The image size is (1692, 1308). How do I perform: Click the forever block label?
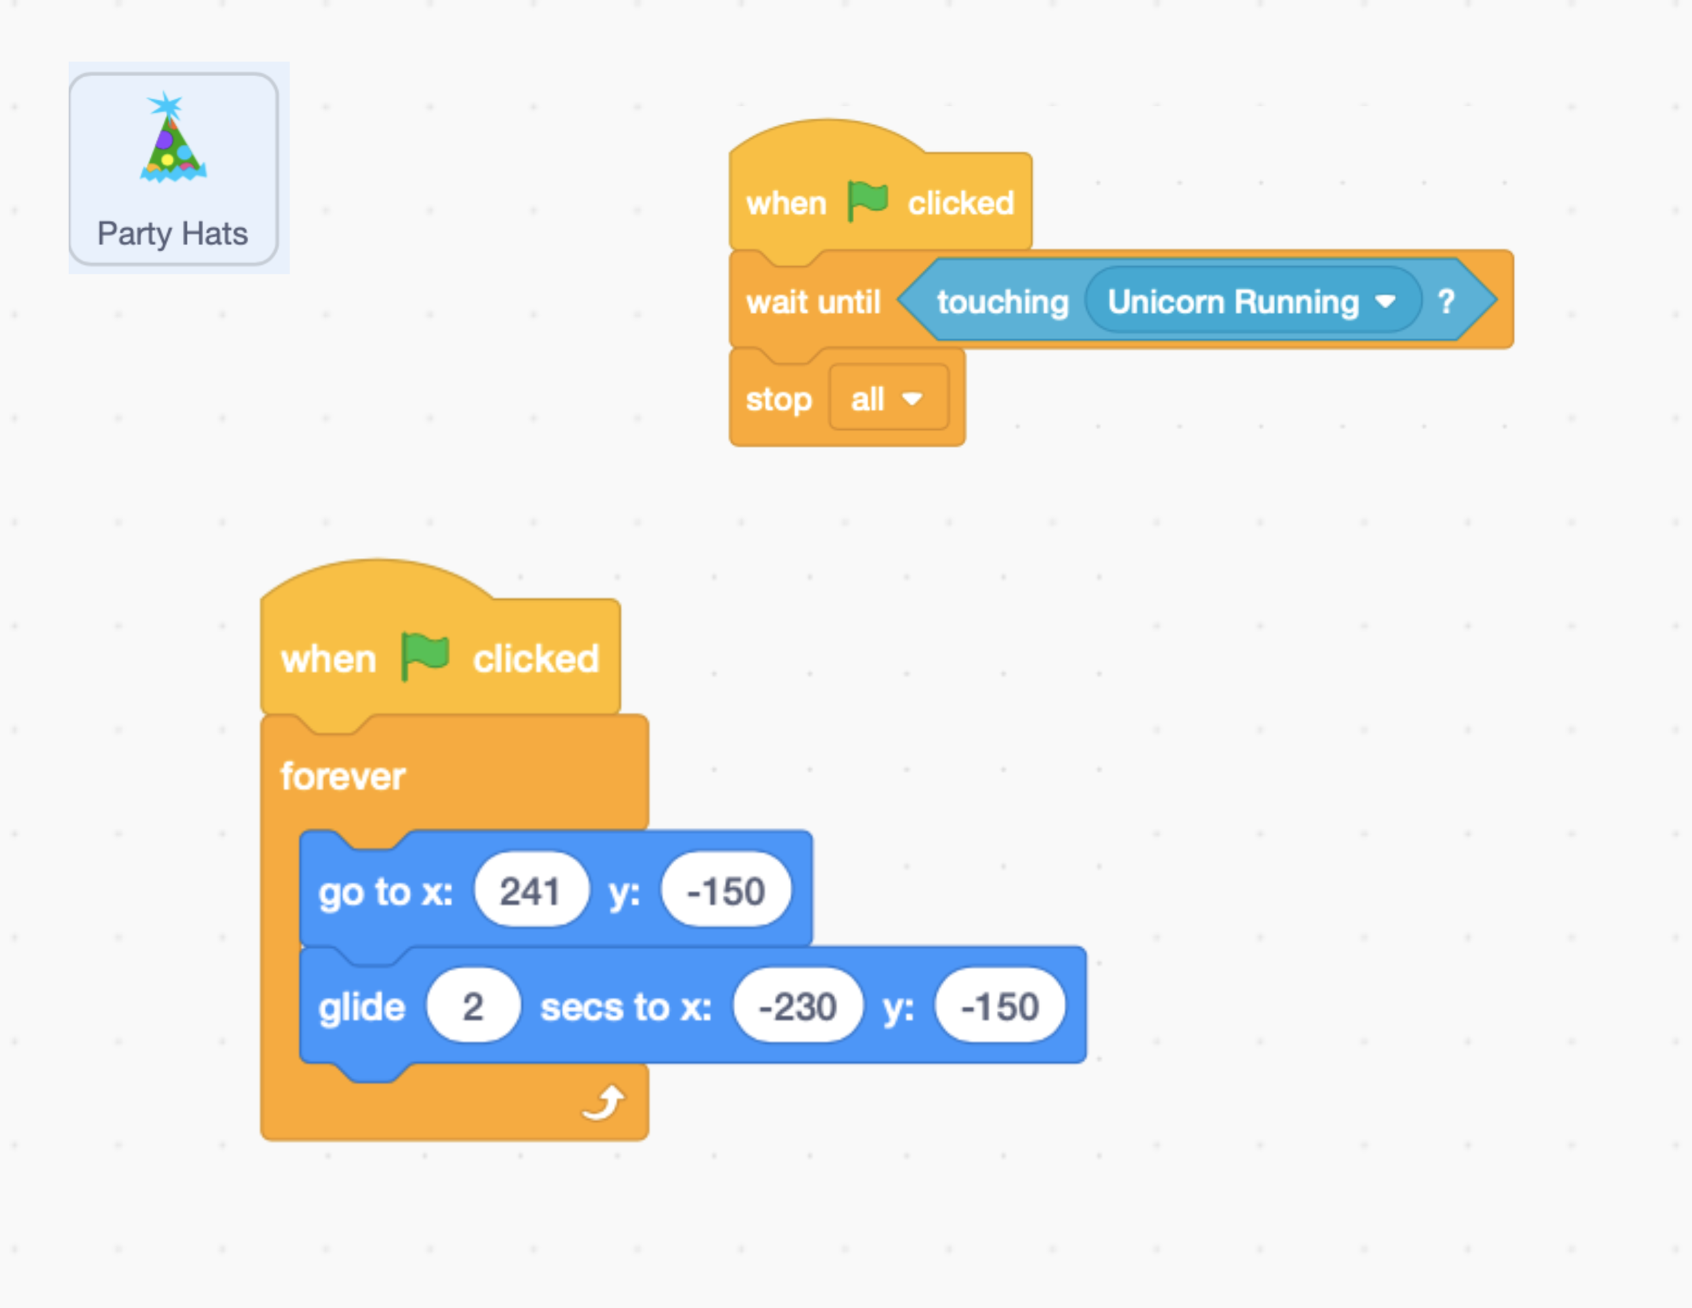tap(342, 776)
